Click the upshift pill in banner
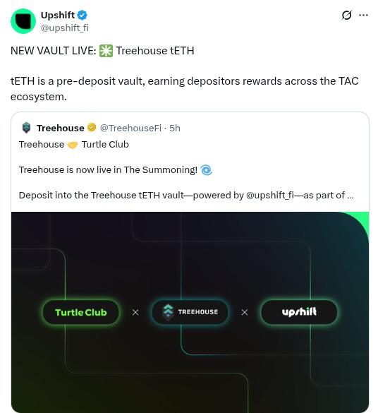This screenshot has width=378, height=413. click(x=299, y=312)
